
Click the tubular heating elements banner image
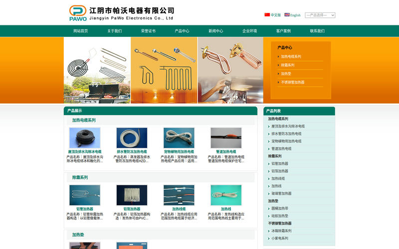(164, 70)
